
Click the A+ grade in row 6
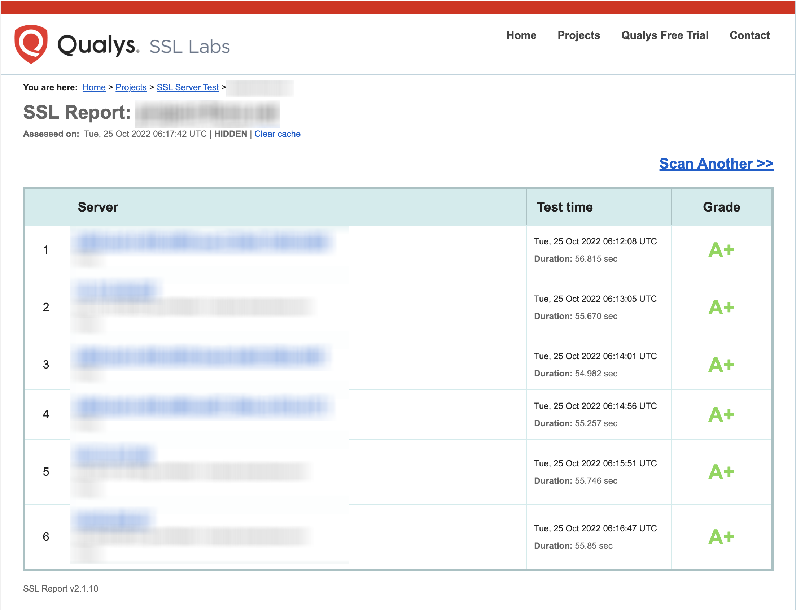(x=721, y=537)
